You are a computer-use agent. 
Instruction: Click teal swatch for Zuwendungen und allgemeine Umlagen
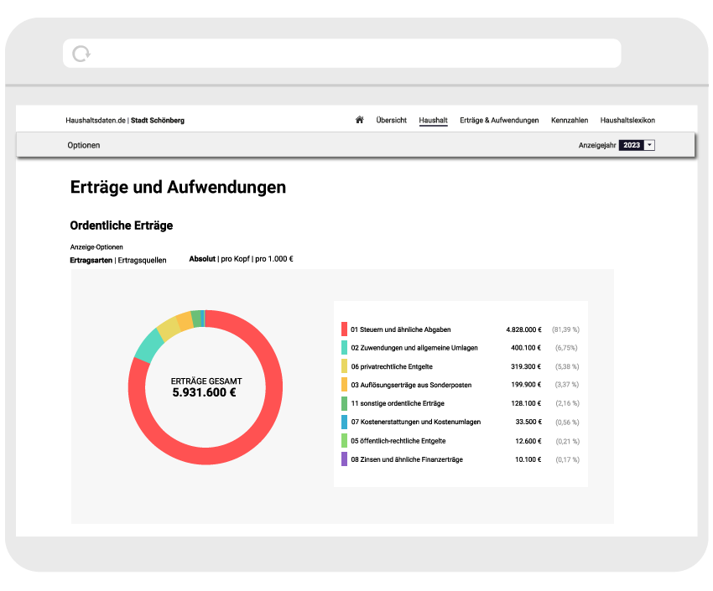pos(344,348)
